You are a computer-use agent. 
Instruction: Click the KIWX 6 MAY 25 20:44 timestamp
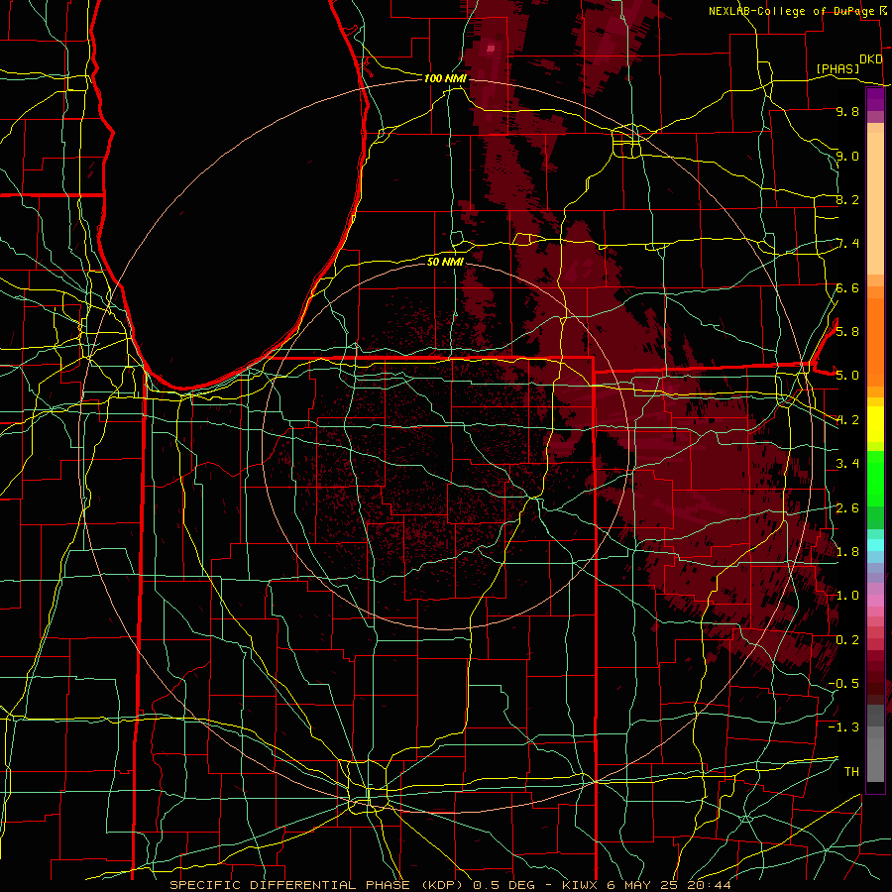[x=646, y=885]
